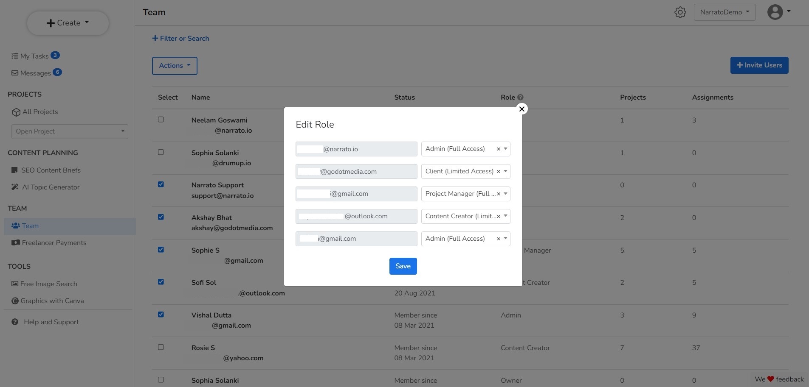Screen dimensions: 809x387
Task: Expand the Client (Limited Access) role dropdown
Action: click(x=505, y=171)
